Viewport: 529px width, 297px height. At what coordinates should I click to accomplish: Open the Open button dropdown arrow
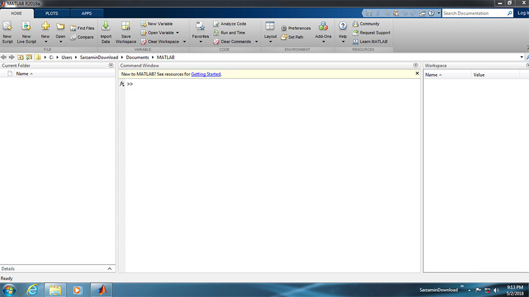[61, 42]
